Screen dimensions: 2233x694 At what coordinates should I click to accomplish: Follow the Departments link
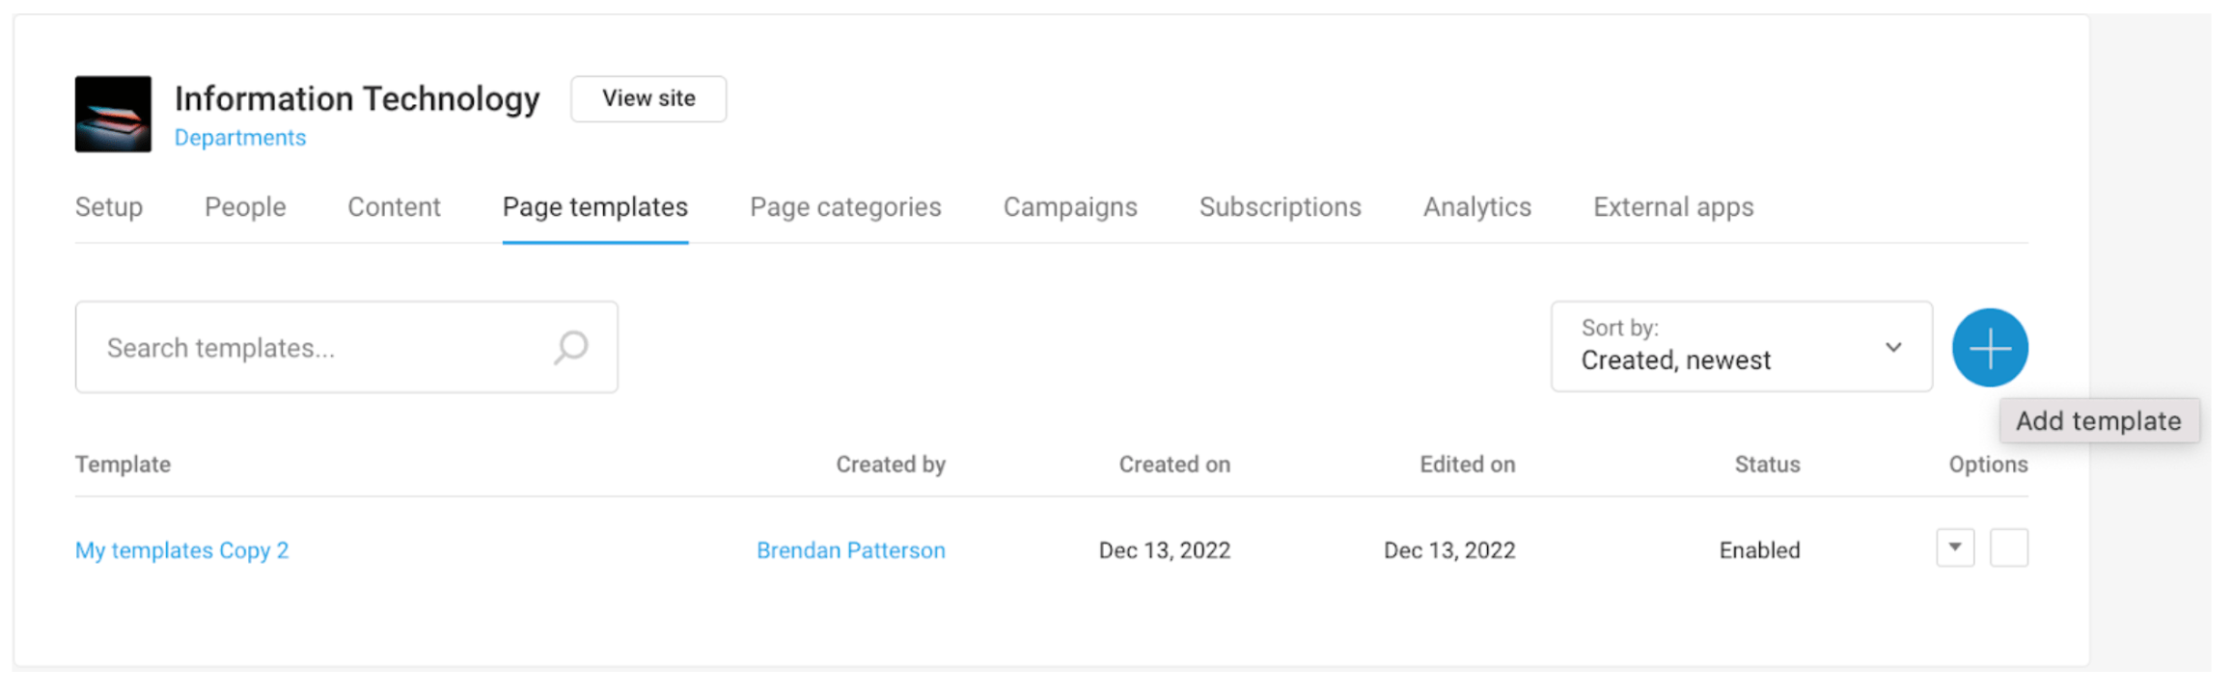240,138
